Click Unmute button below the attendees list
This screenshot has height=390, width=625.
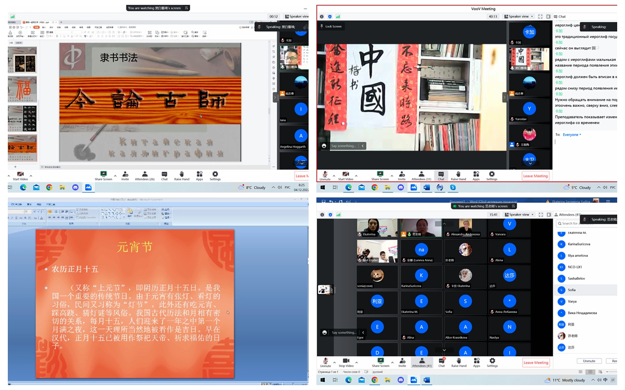589,361
